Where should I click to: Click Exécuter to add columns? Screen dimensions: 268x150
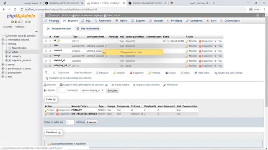[x=112, y=90]
